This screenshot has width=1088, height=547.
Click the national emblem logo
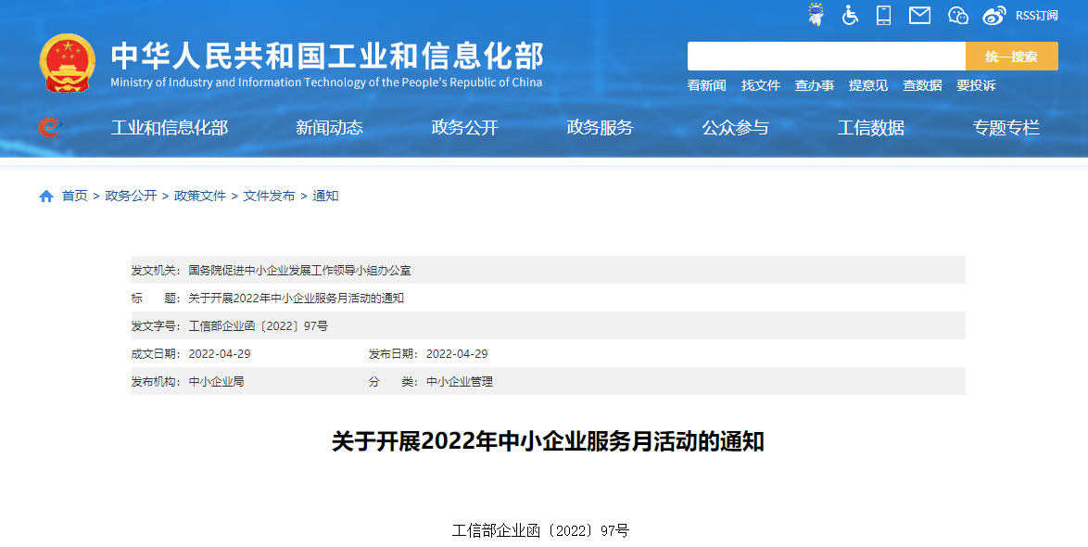(x=67, y=63)
